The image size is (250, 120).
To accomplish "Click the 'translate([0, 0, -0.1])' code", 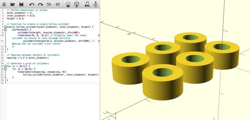I will click(33, 35).
